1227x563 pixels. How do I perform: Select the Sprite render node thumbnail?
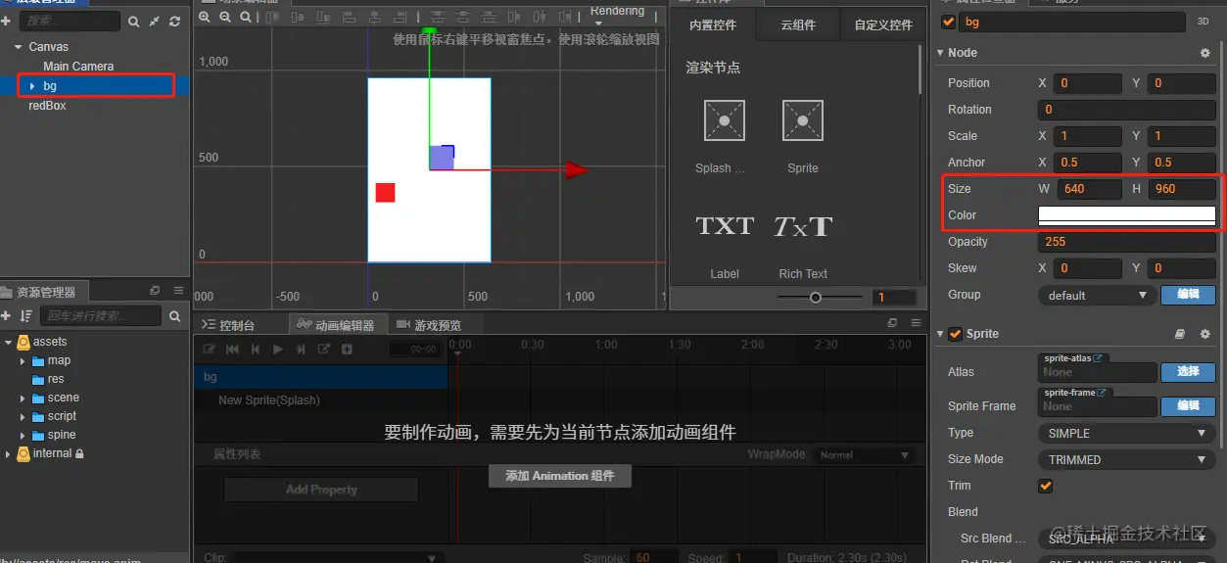[x=802, y=120]
